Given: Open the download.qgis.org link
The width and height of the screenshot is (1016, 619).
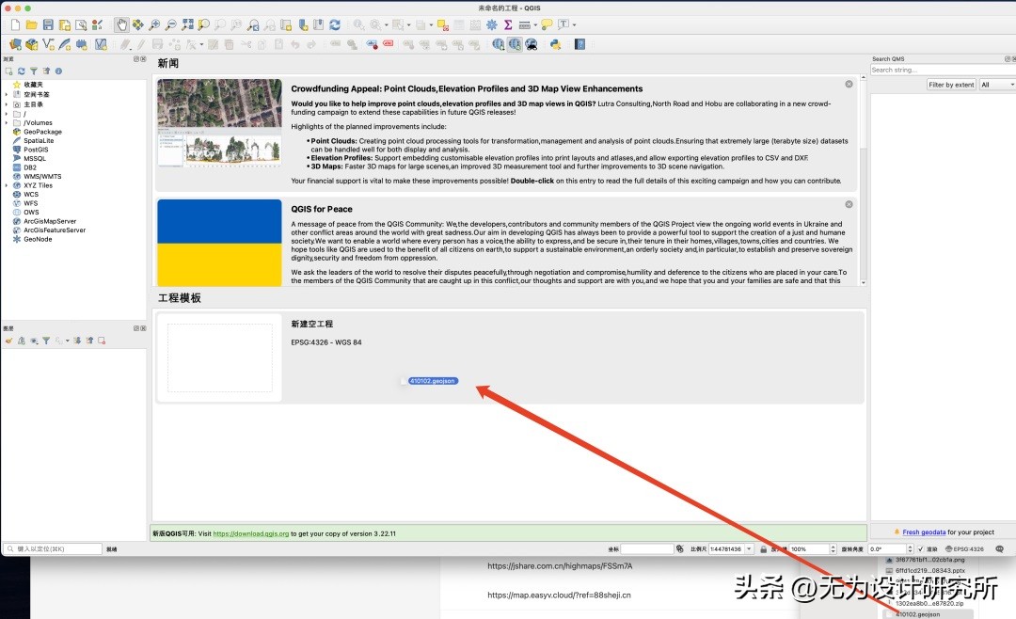Looking at the screenshot, I should [x=251, y=533].
